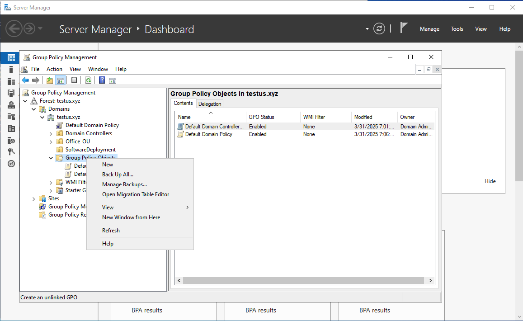Switch to the Delegation tab

pyautogui.click(x=210, y=104)
